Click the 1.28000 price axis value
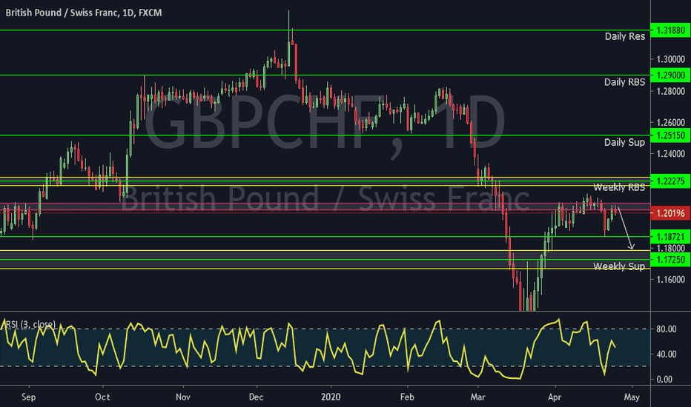Image resolution: width=691 pixels, height=407 pixels. 670,92
